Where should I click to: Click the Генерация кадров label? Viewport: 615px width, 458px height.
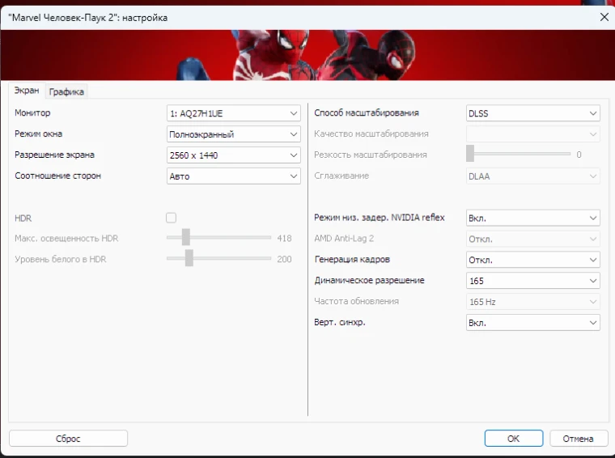(x=352, y=259)
